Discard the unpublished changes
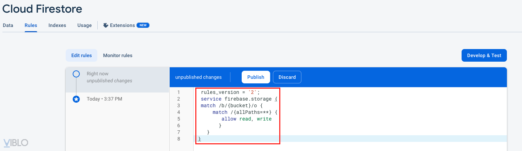The image size is (522, 151). point(287,77)
